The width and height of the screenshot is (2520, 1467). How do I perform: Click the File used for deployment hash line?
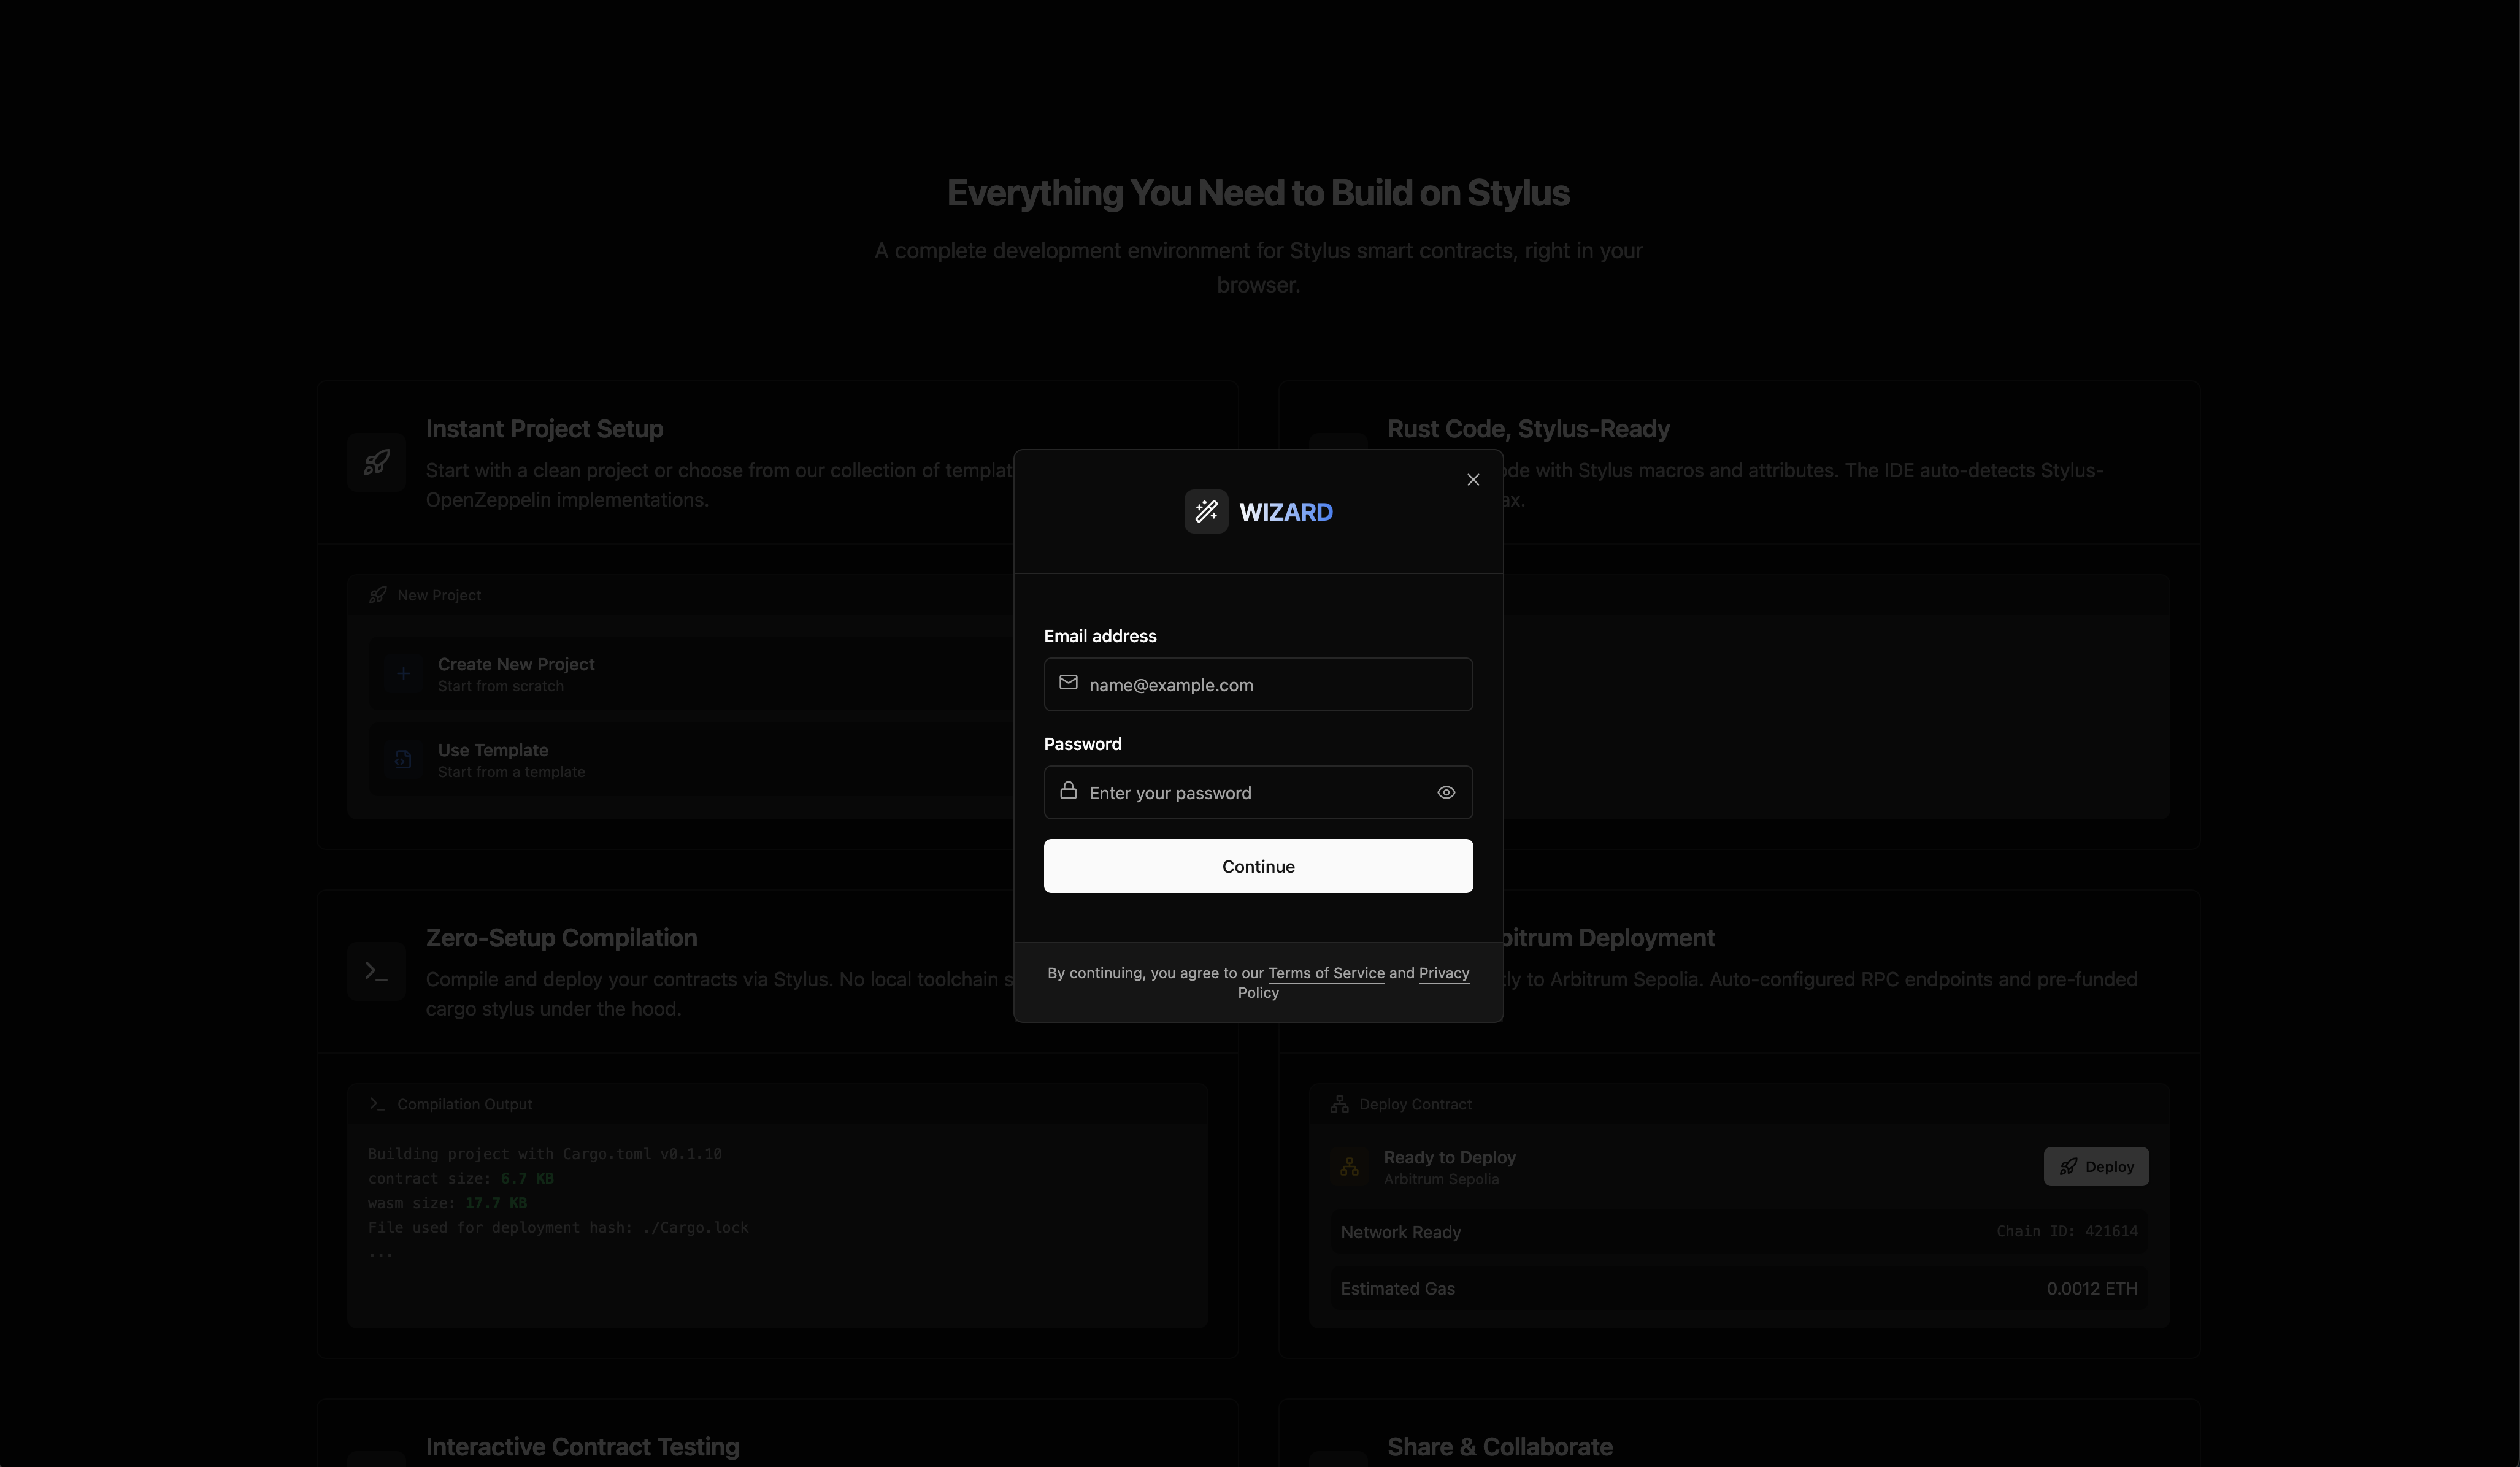558,1227
